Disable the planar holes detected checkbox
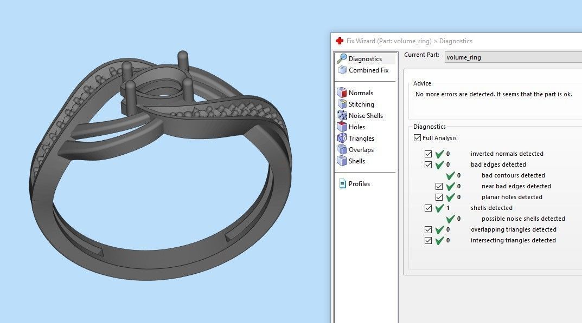 tap(439, 197)
